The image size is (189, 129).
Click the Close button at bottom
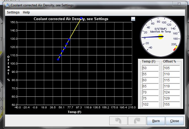click(x=174, y=121)
